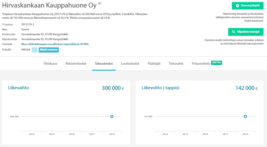The width and height of the screenshot is (267, 147).
Task: Reveal phone number with Näytä numero
Action: pyautogui.click(x=49, y=50)
